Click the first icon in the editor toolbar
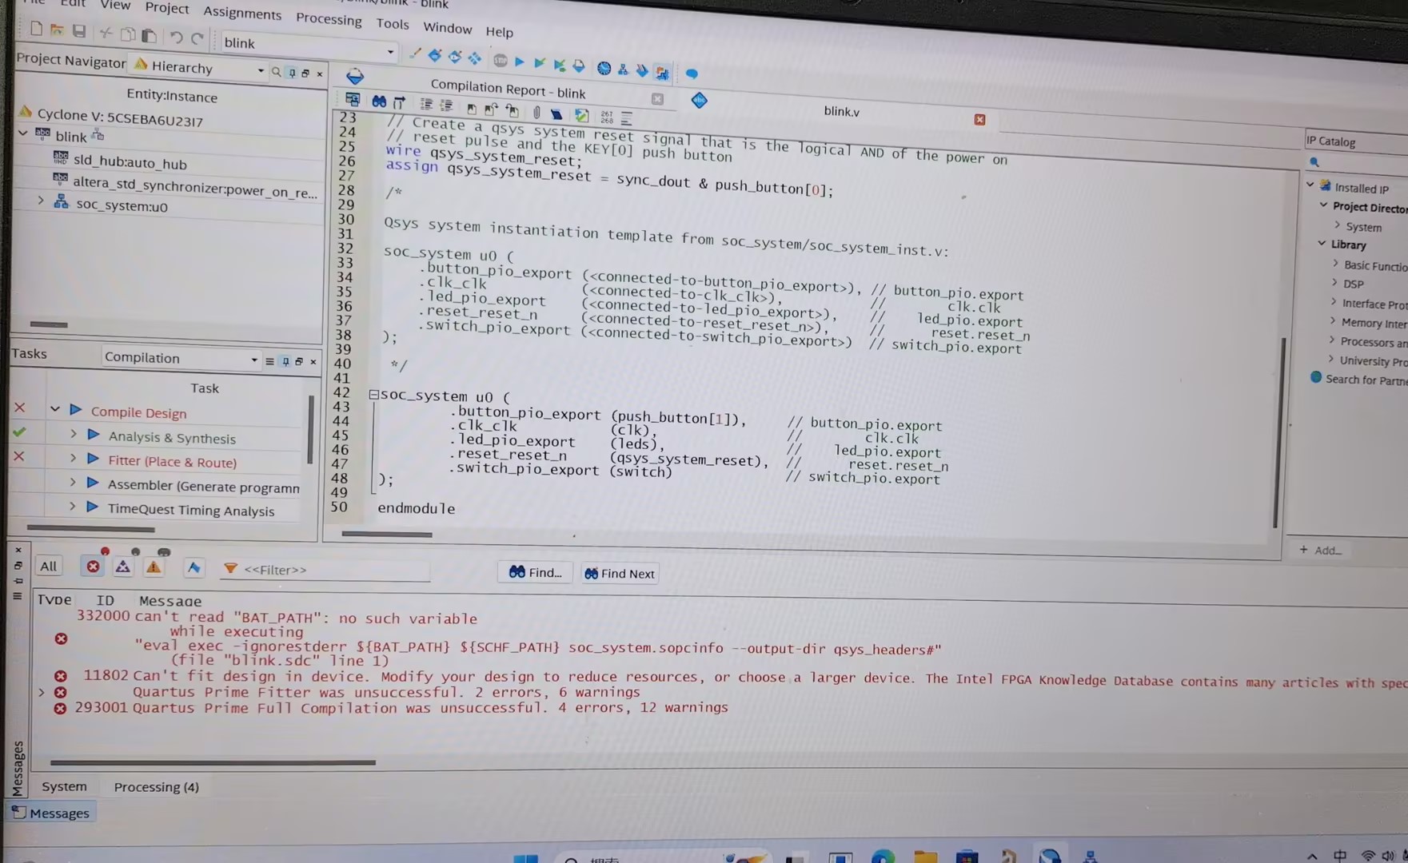This screenshot has height=863, width=1408. click(353, 100)
